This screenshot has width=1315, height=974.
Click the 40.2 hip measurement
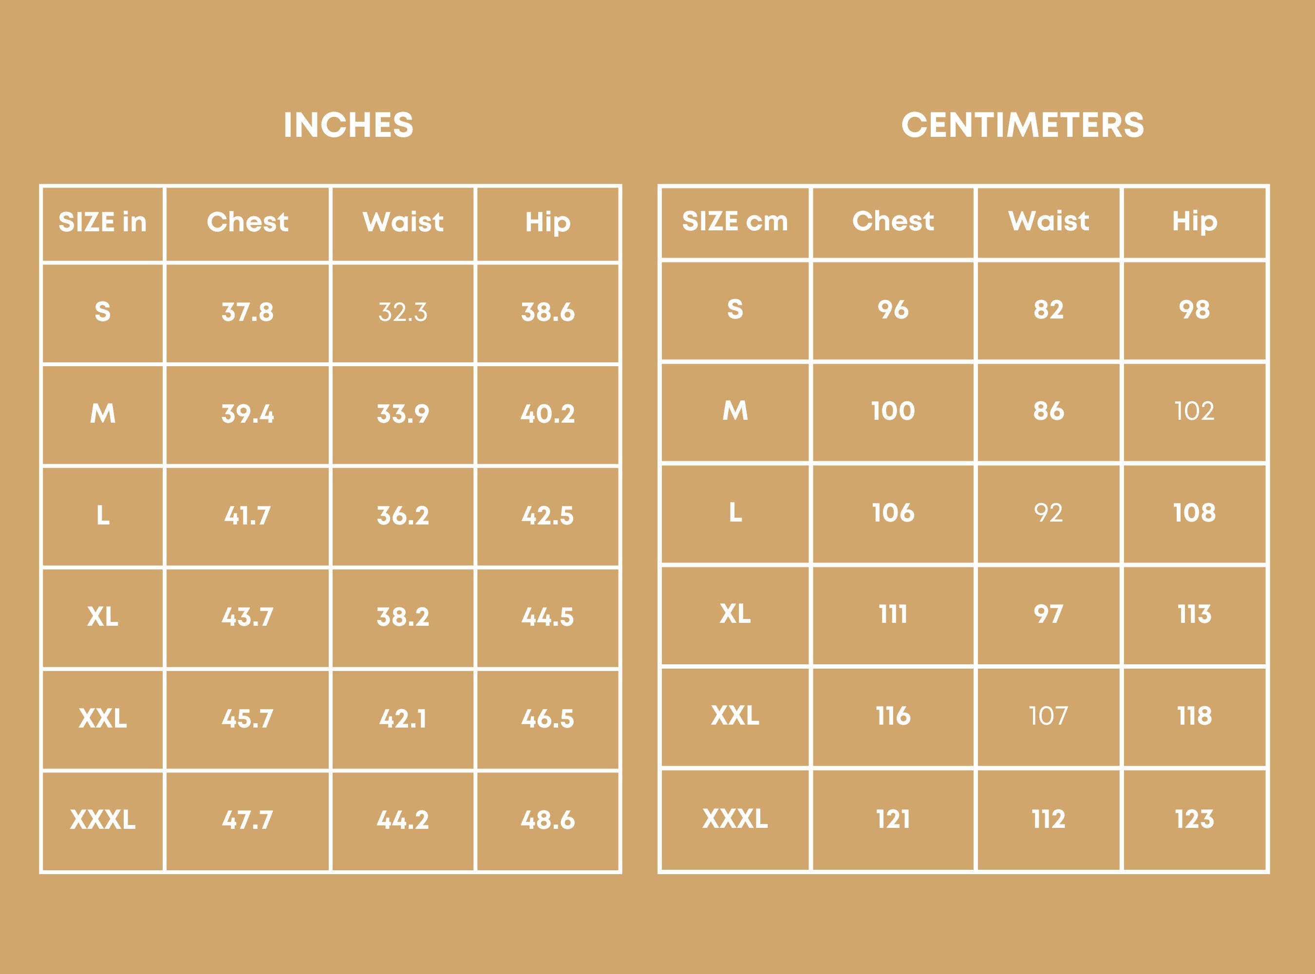[x=548, y=414]
